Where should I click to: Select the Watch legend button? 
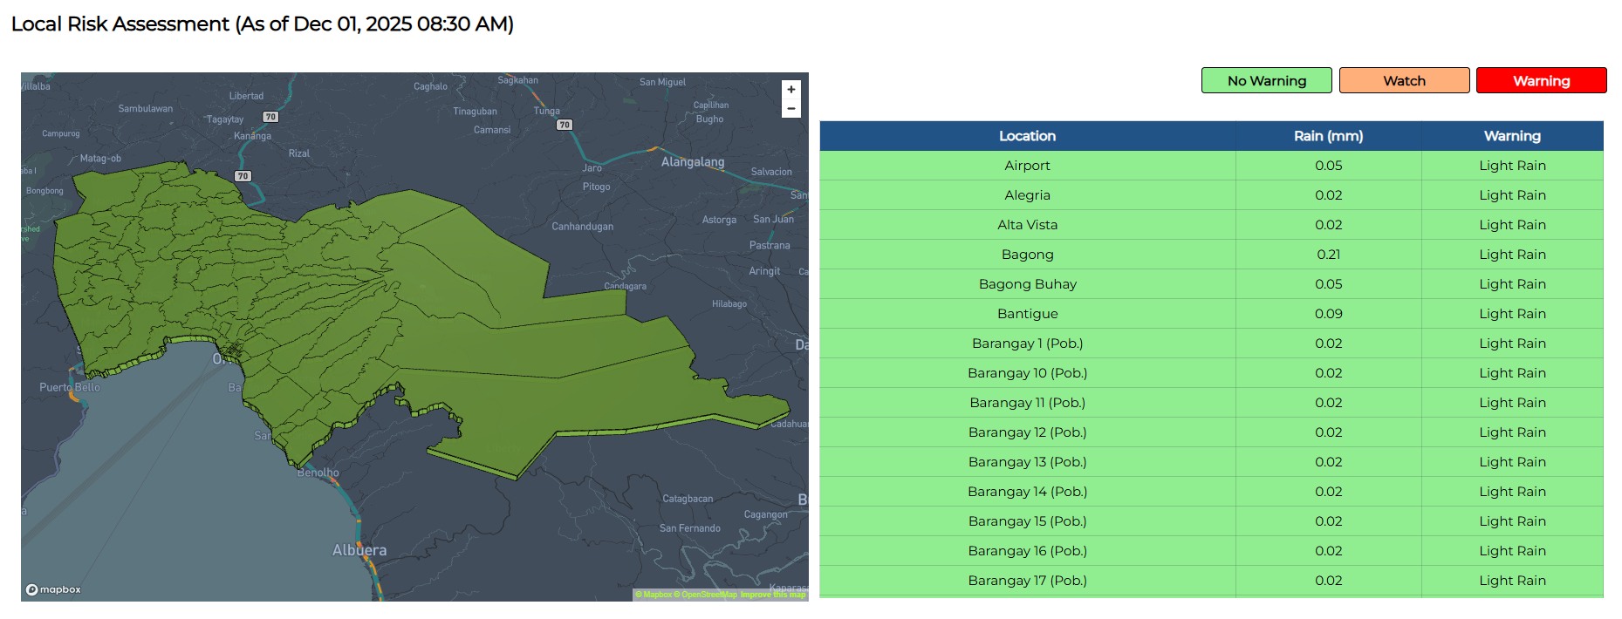pyautogui.click(x=1404, y=80)
